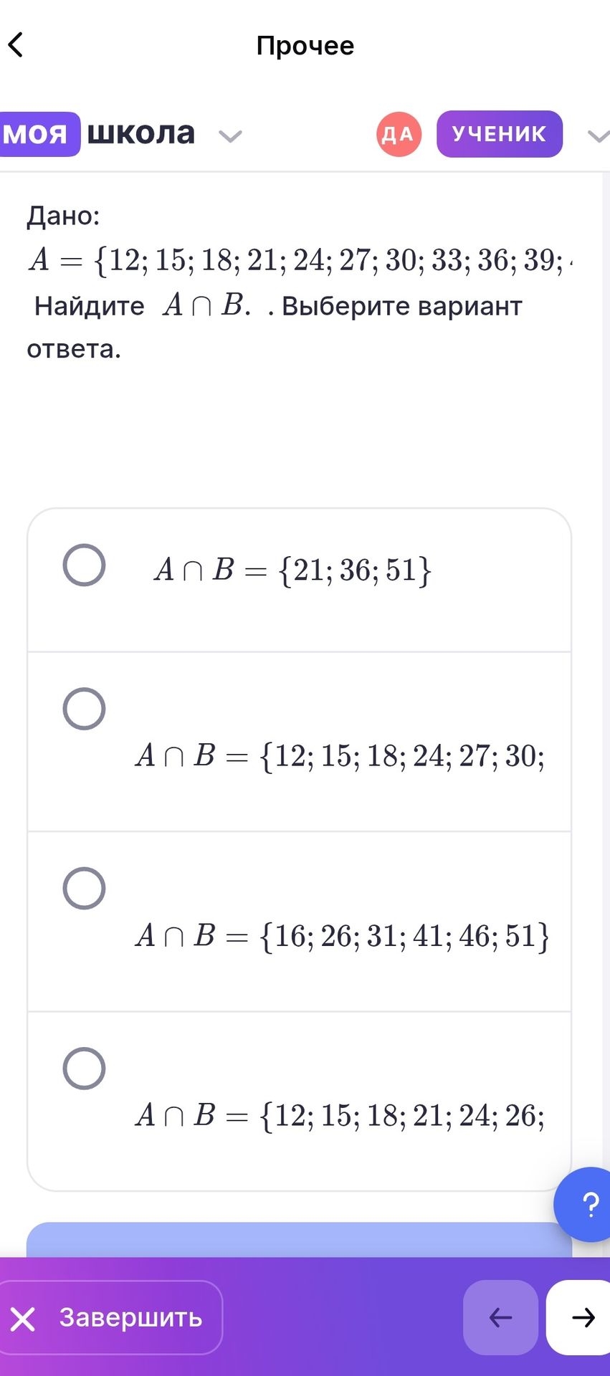Click the light blue submit bar below answers
610x1376 pixels.
(299, 1239)
